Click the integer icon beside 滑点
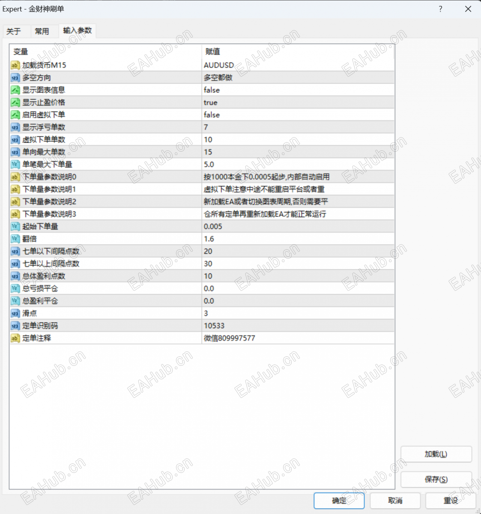This screenshot has height=514, width=481. (x=15, y=314)
